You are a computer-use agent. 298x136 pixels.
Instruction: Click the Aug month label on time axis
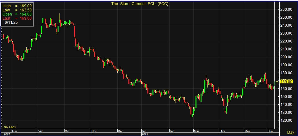coord(14,131)
